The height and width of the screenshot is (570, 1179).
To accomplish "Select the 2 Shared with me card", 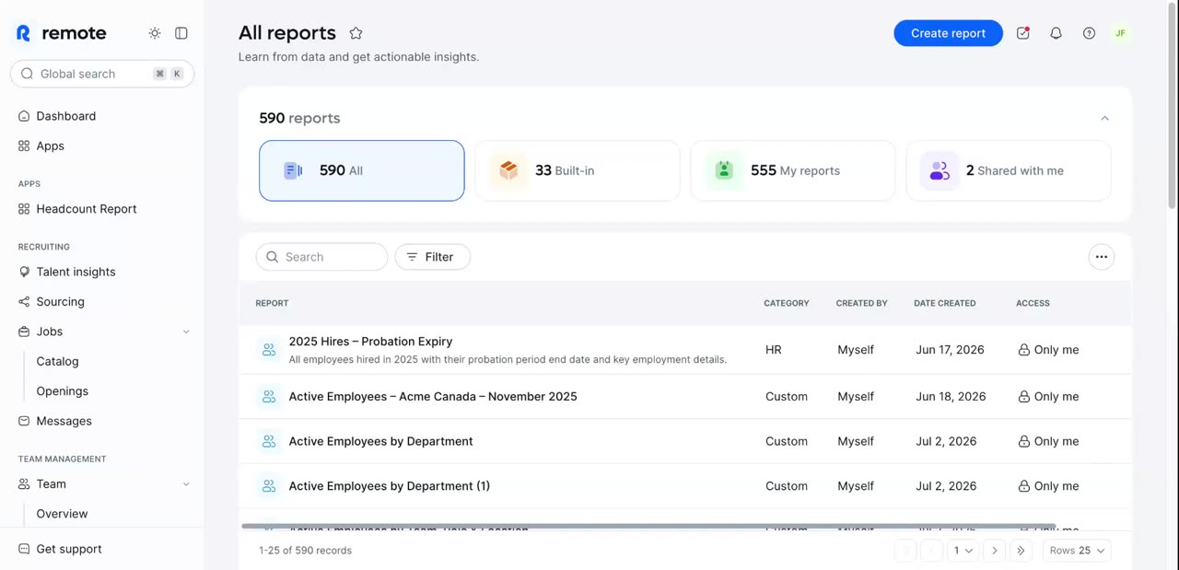I will tap(1009, 170).
